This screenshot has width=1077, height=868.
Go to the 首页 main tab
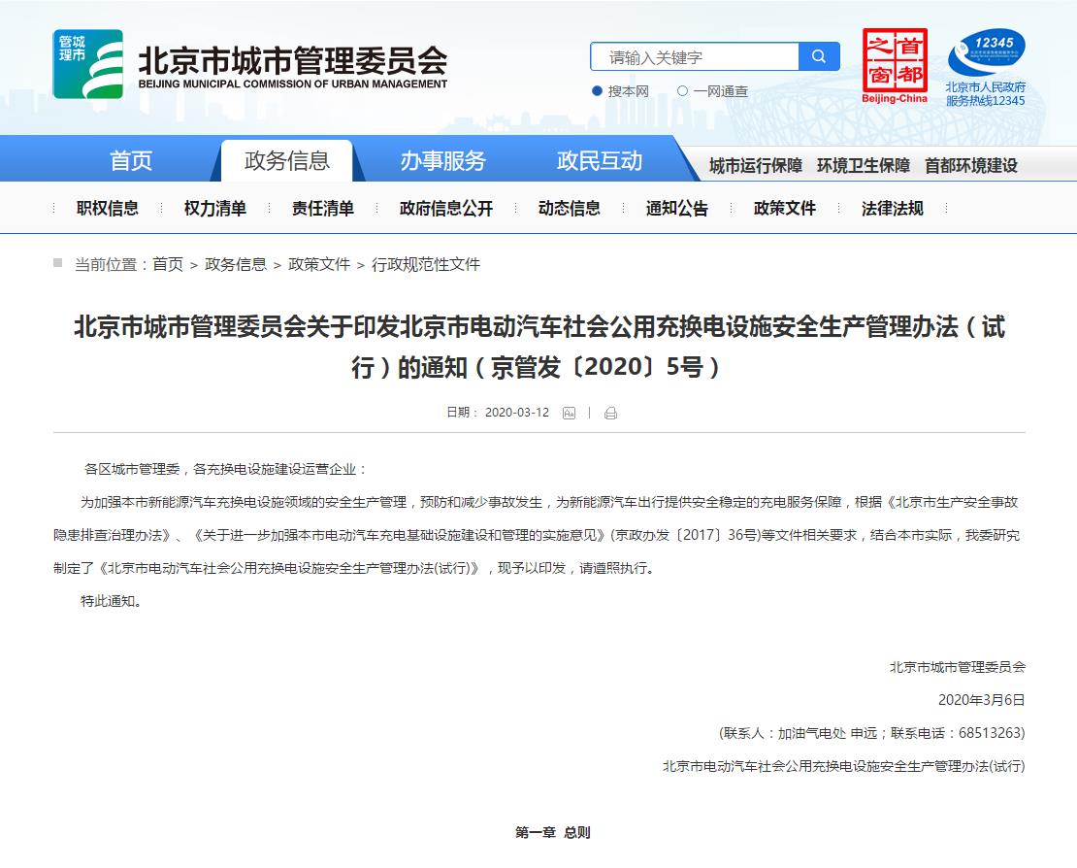tap(131, 161)
